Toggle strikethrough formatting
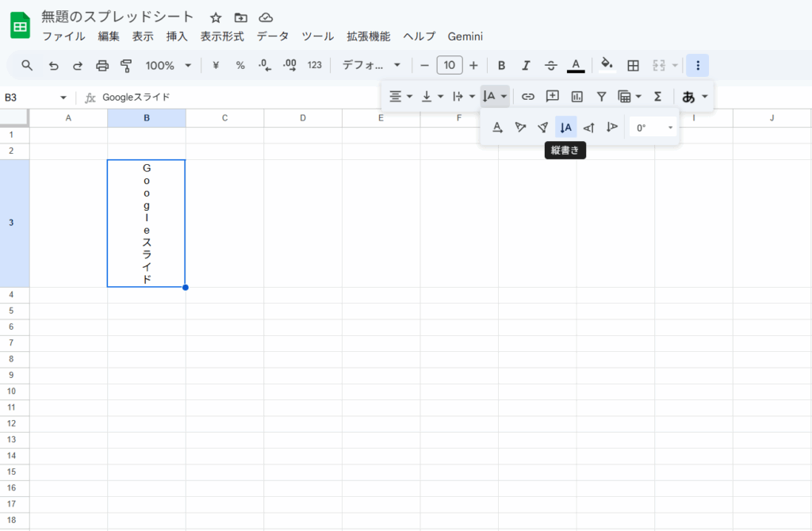Viewport: 812px width, 531px height. [550, 65]
